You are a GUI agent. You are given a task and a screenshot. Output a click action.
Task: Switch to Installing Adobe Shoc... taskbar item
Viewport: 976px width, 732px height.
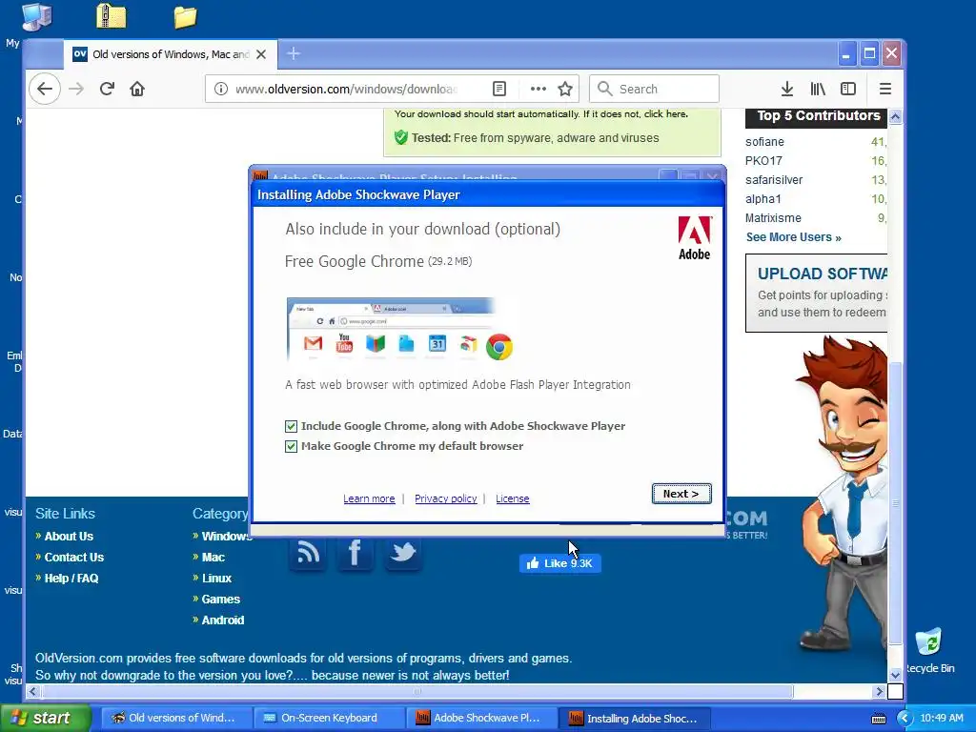click(635, 718)
